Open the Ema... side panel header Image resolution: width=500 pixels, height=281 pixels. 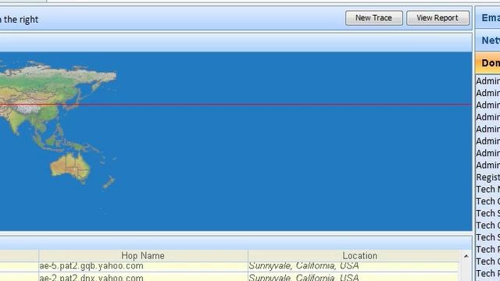pyautogui.click(x=487, y=18)
